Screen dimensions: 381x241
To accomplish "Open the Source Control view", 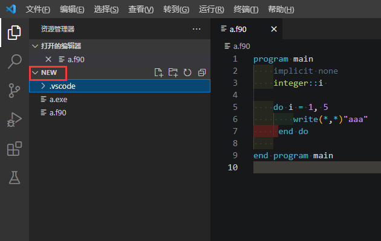I will point(15,91).
